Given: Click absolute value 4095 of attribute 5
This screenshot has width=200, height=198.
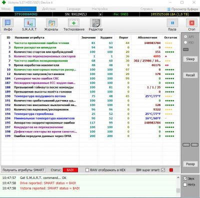Looking at the screenshot, I should [157, 56].
